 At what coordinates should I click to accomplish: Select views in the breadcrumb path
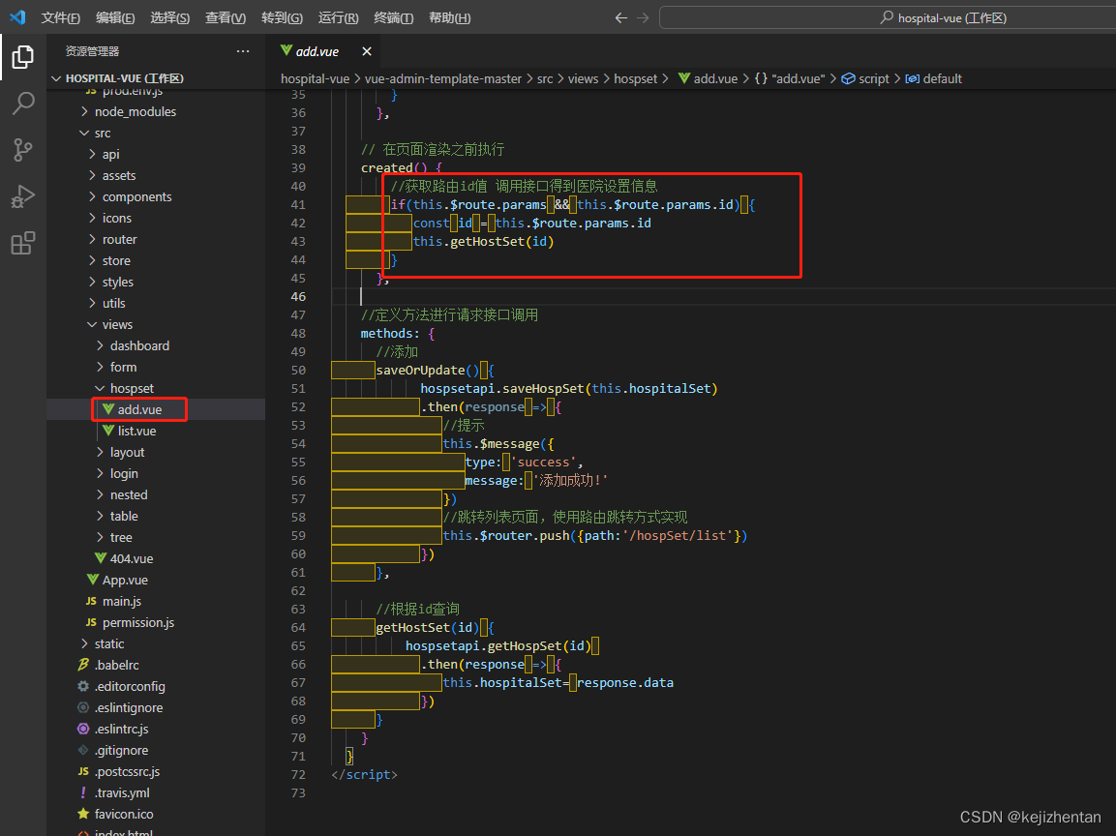[583, 78]
